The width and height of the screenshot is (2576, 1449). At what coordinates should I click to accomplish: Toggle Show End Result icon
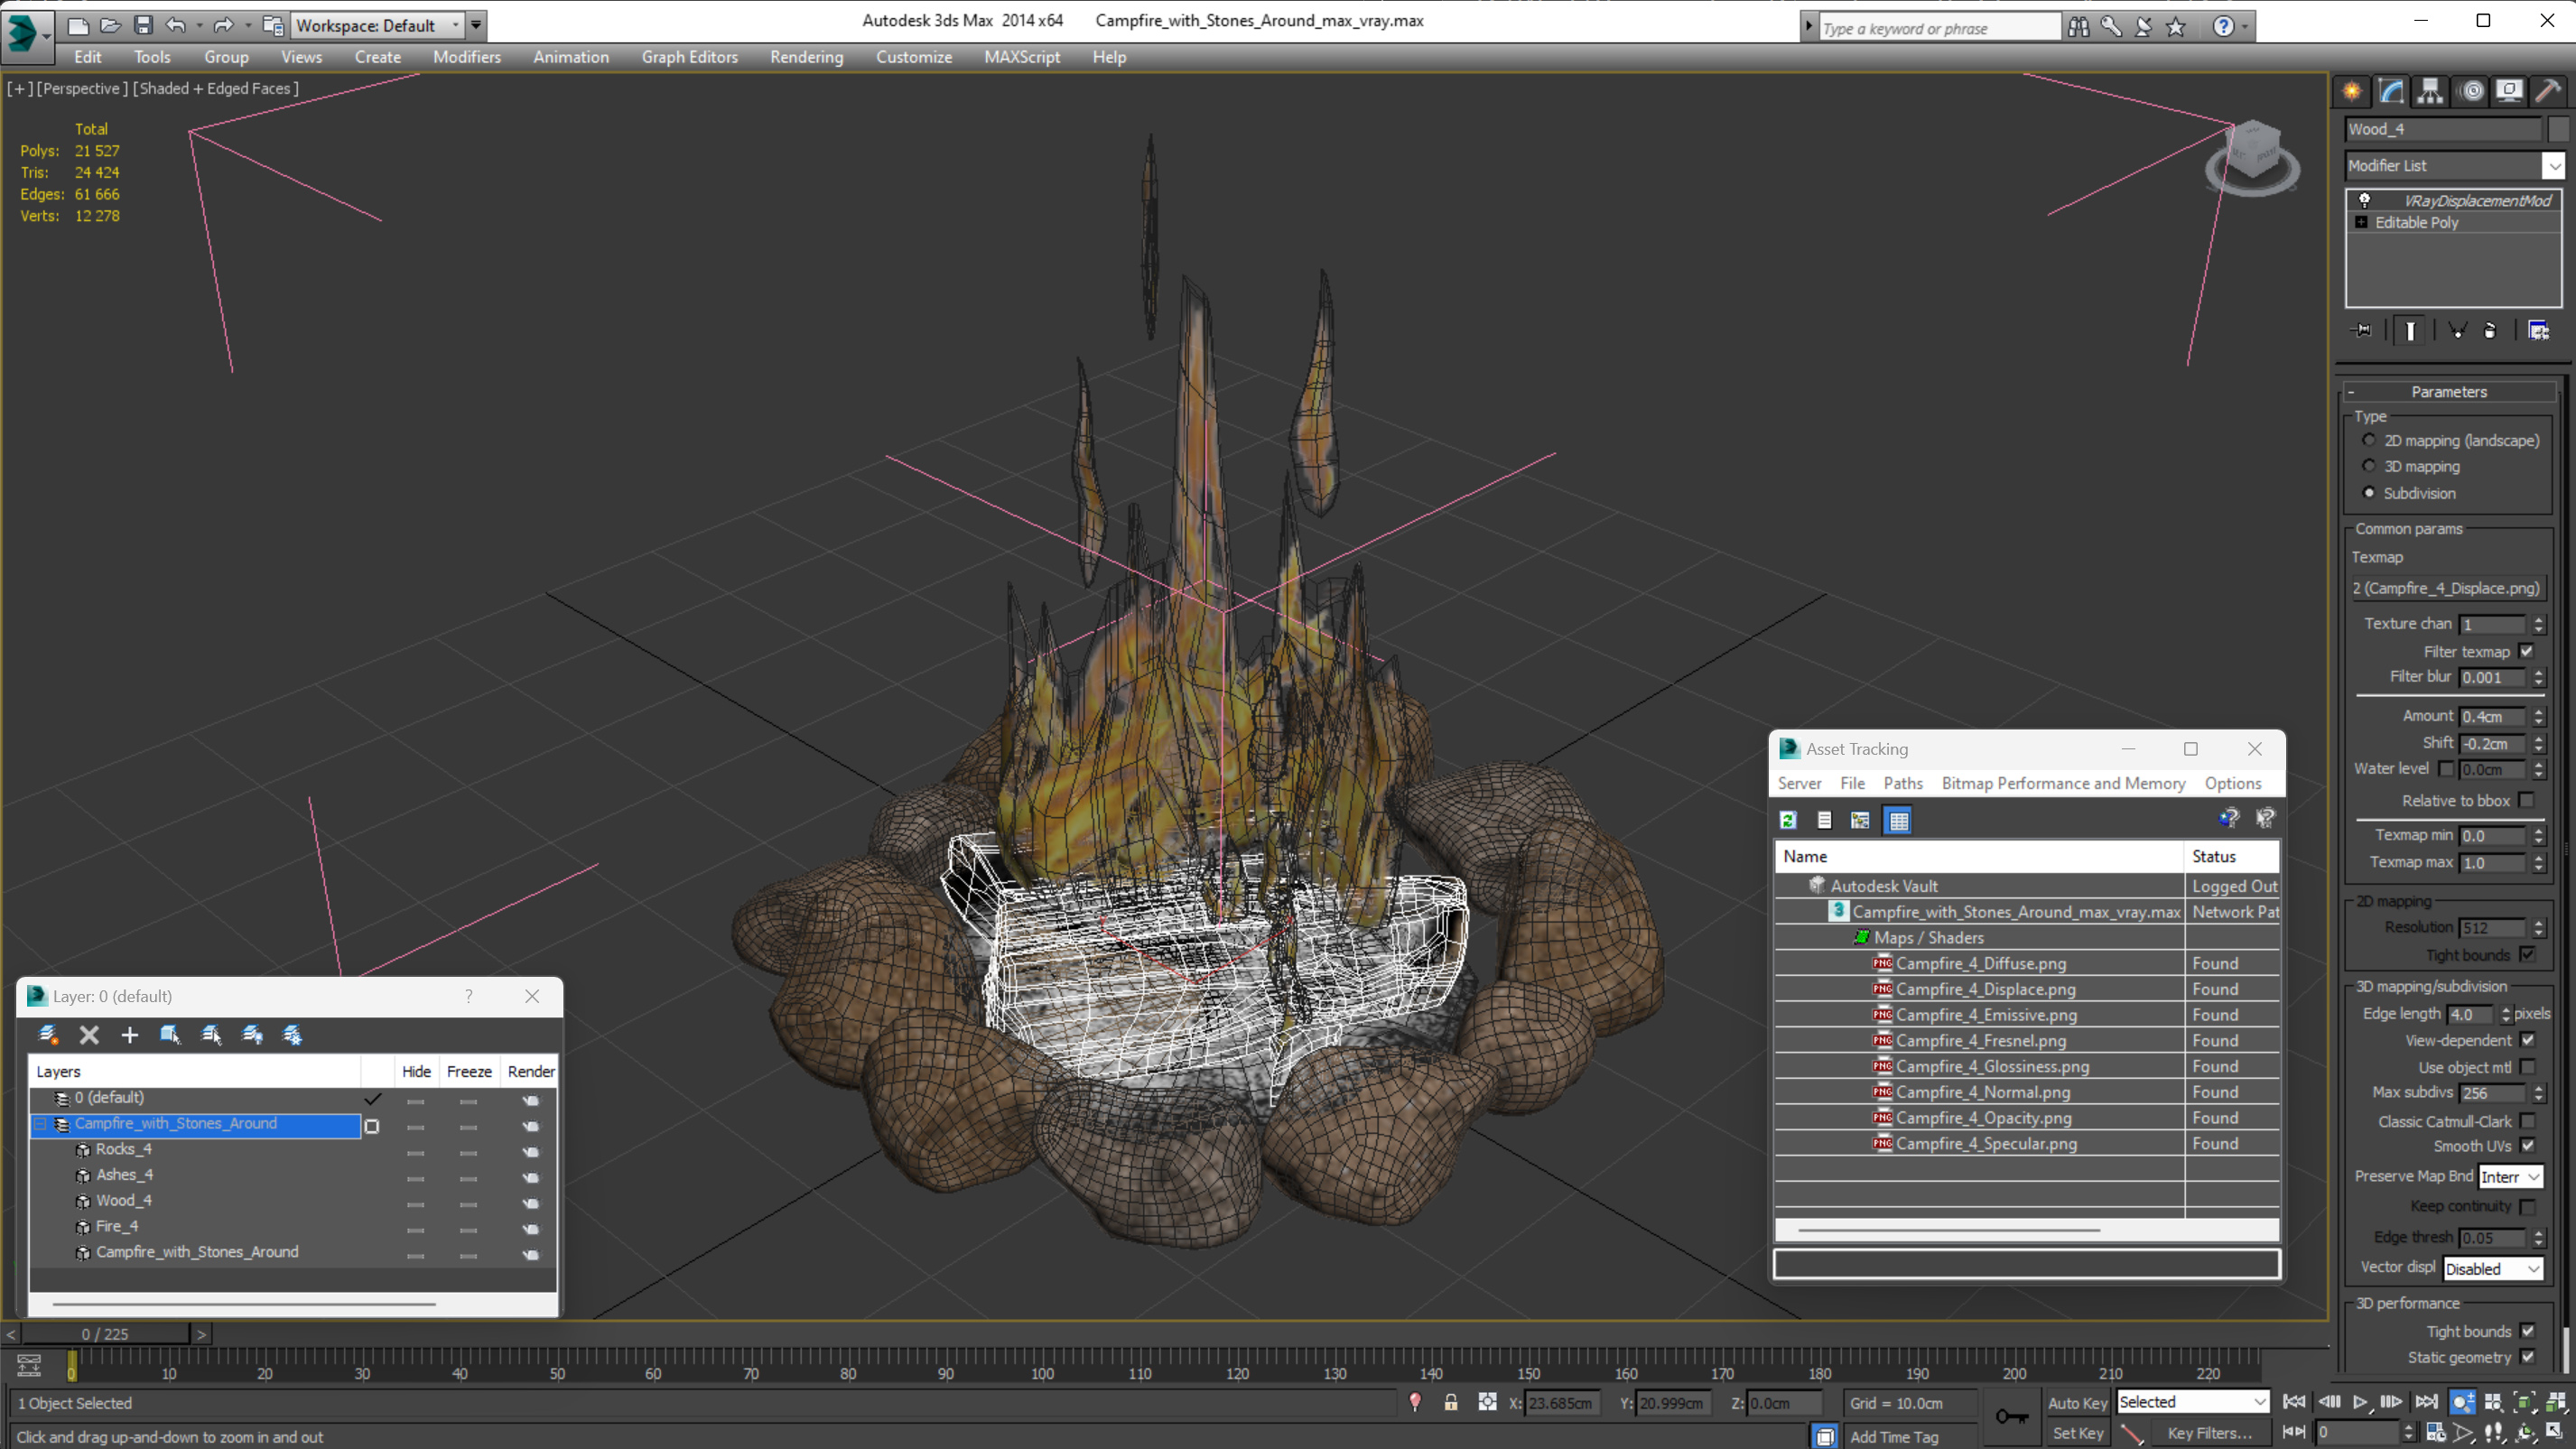point(2409,331)
